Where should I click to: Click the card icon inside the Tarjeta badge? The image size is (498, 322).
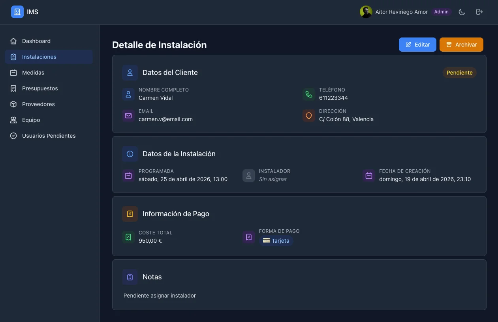click(x=267, y=241)
